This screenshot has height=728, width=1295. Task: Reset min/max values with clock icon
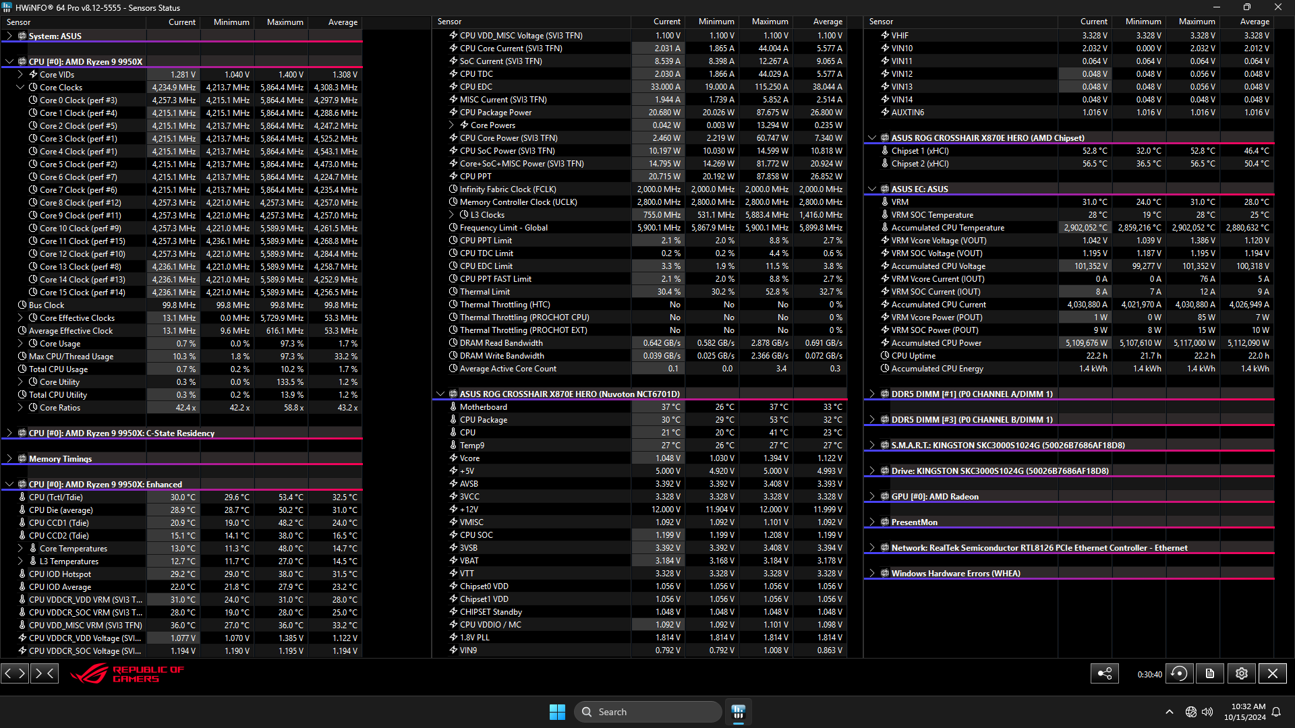tap(1179, 673)
